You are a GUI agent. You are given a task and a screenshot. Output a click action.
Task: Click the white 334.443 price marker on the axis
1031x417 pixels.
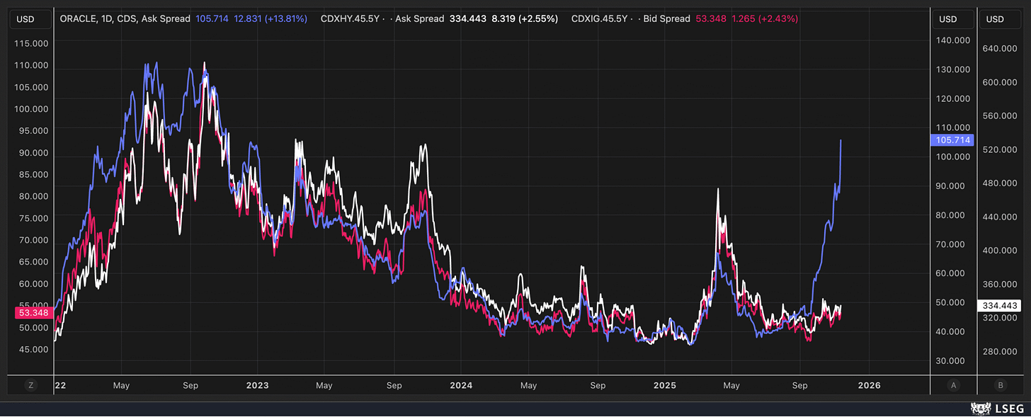1001,306
